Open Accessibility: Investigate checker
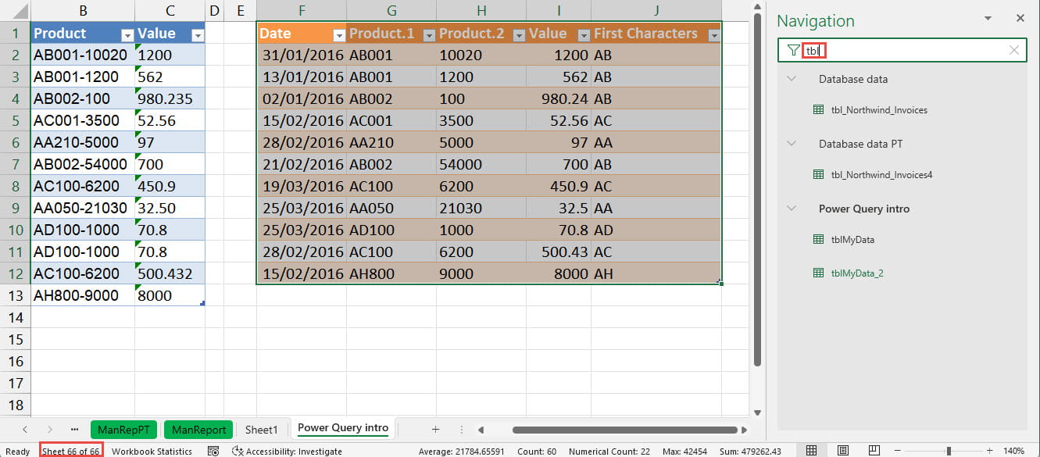Screen dimensions: 1040x457 (x=287, y=452)
